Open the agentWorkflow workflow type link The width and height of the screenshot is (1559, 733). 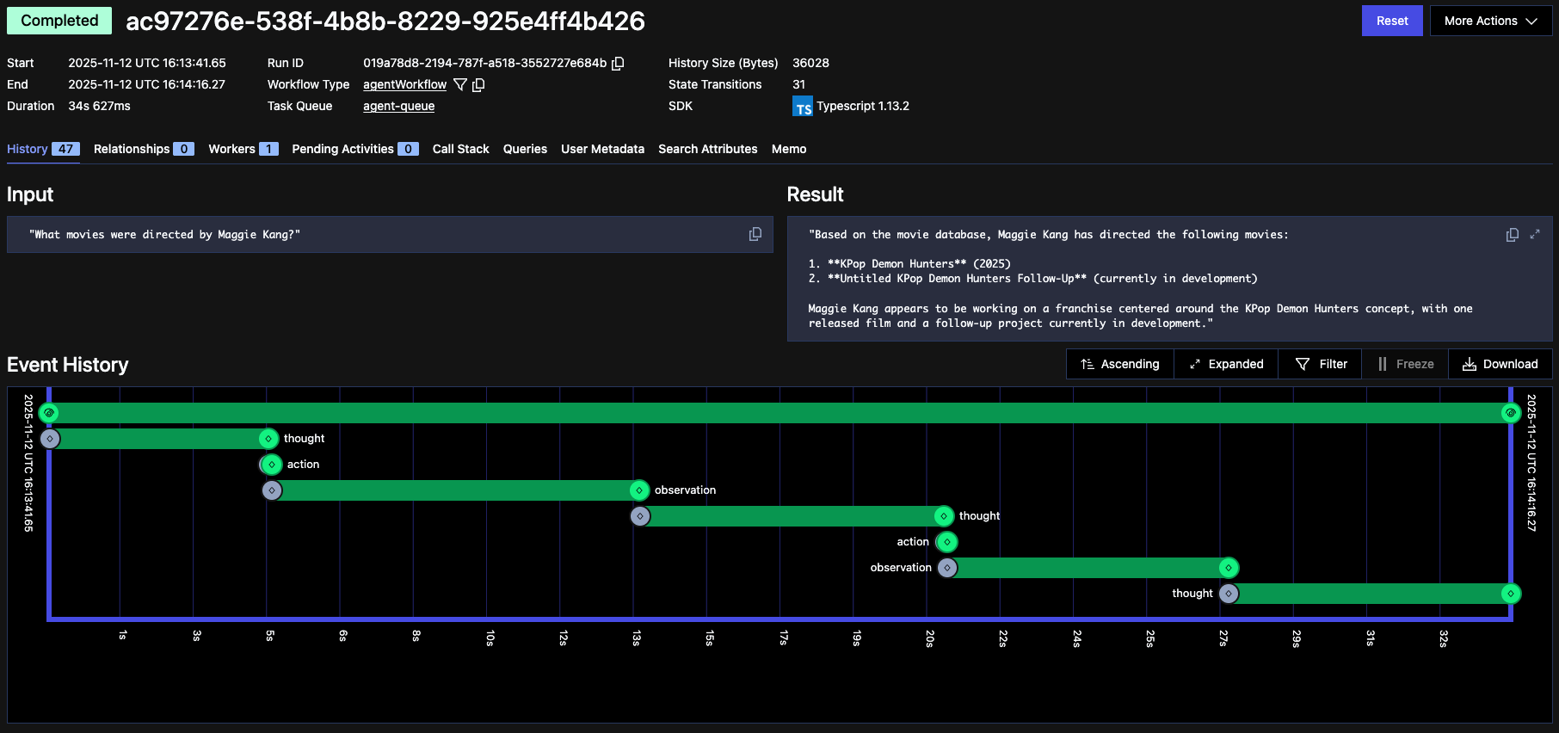(404, 84)
